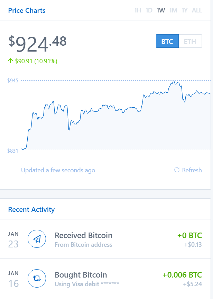Screen dimensions: 213x299
Task: Click the paper plane Received Bitcoin icon
Action: pyautogui.click(x=37, y=239)
